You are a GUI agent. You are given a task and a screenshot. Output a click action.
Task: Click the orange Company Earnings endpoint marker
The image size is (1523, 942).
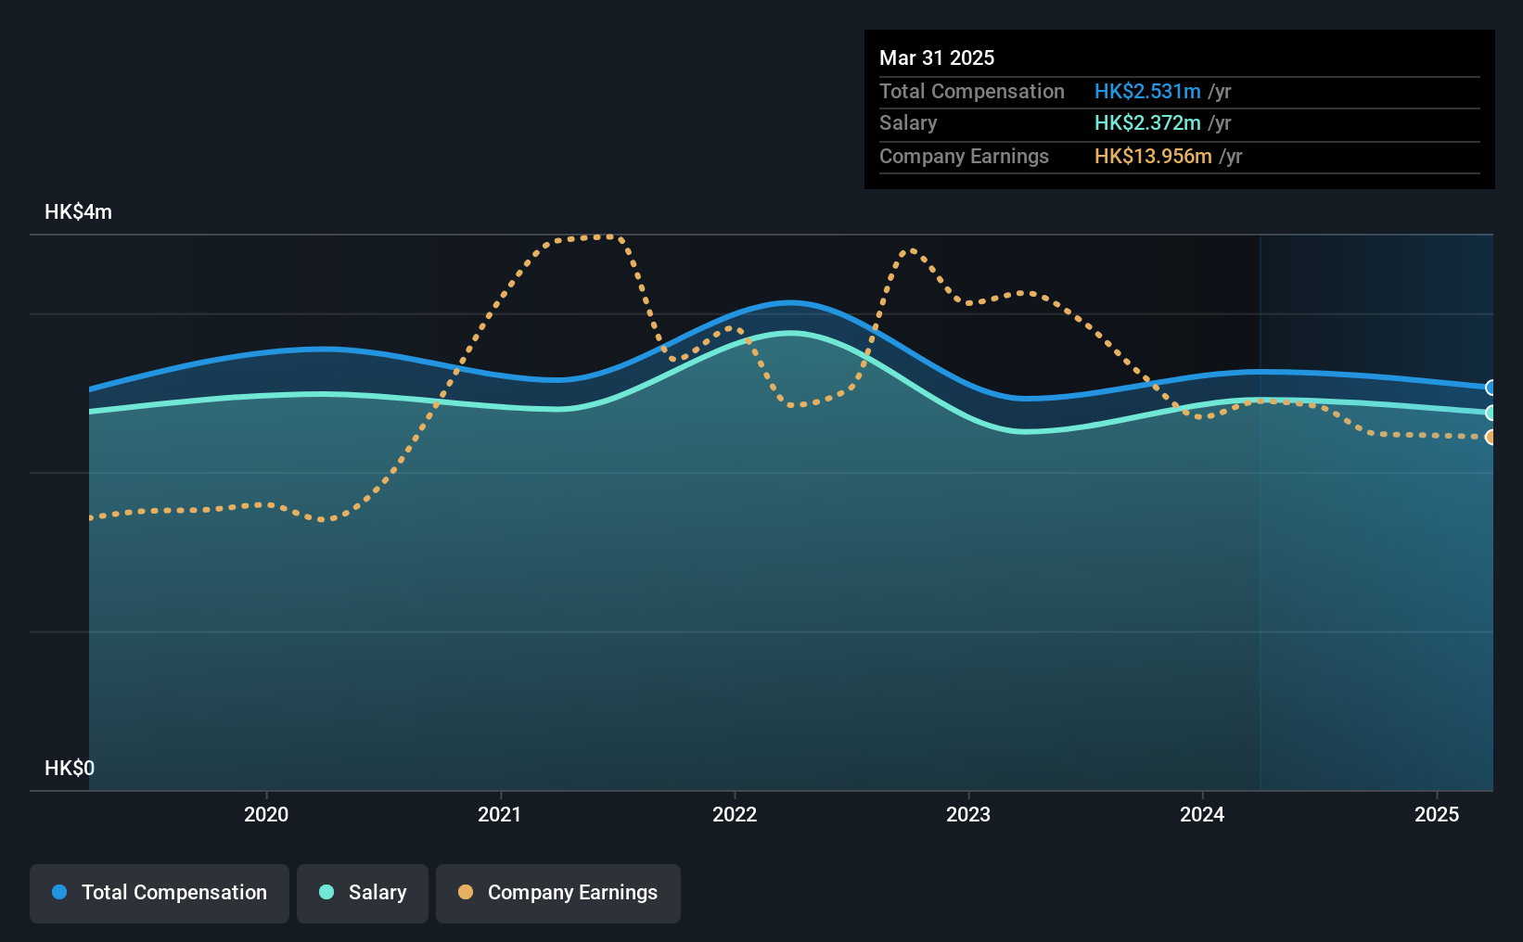(x=1491, y=437)
